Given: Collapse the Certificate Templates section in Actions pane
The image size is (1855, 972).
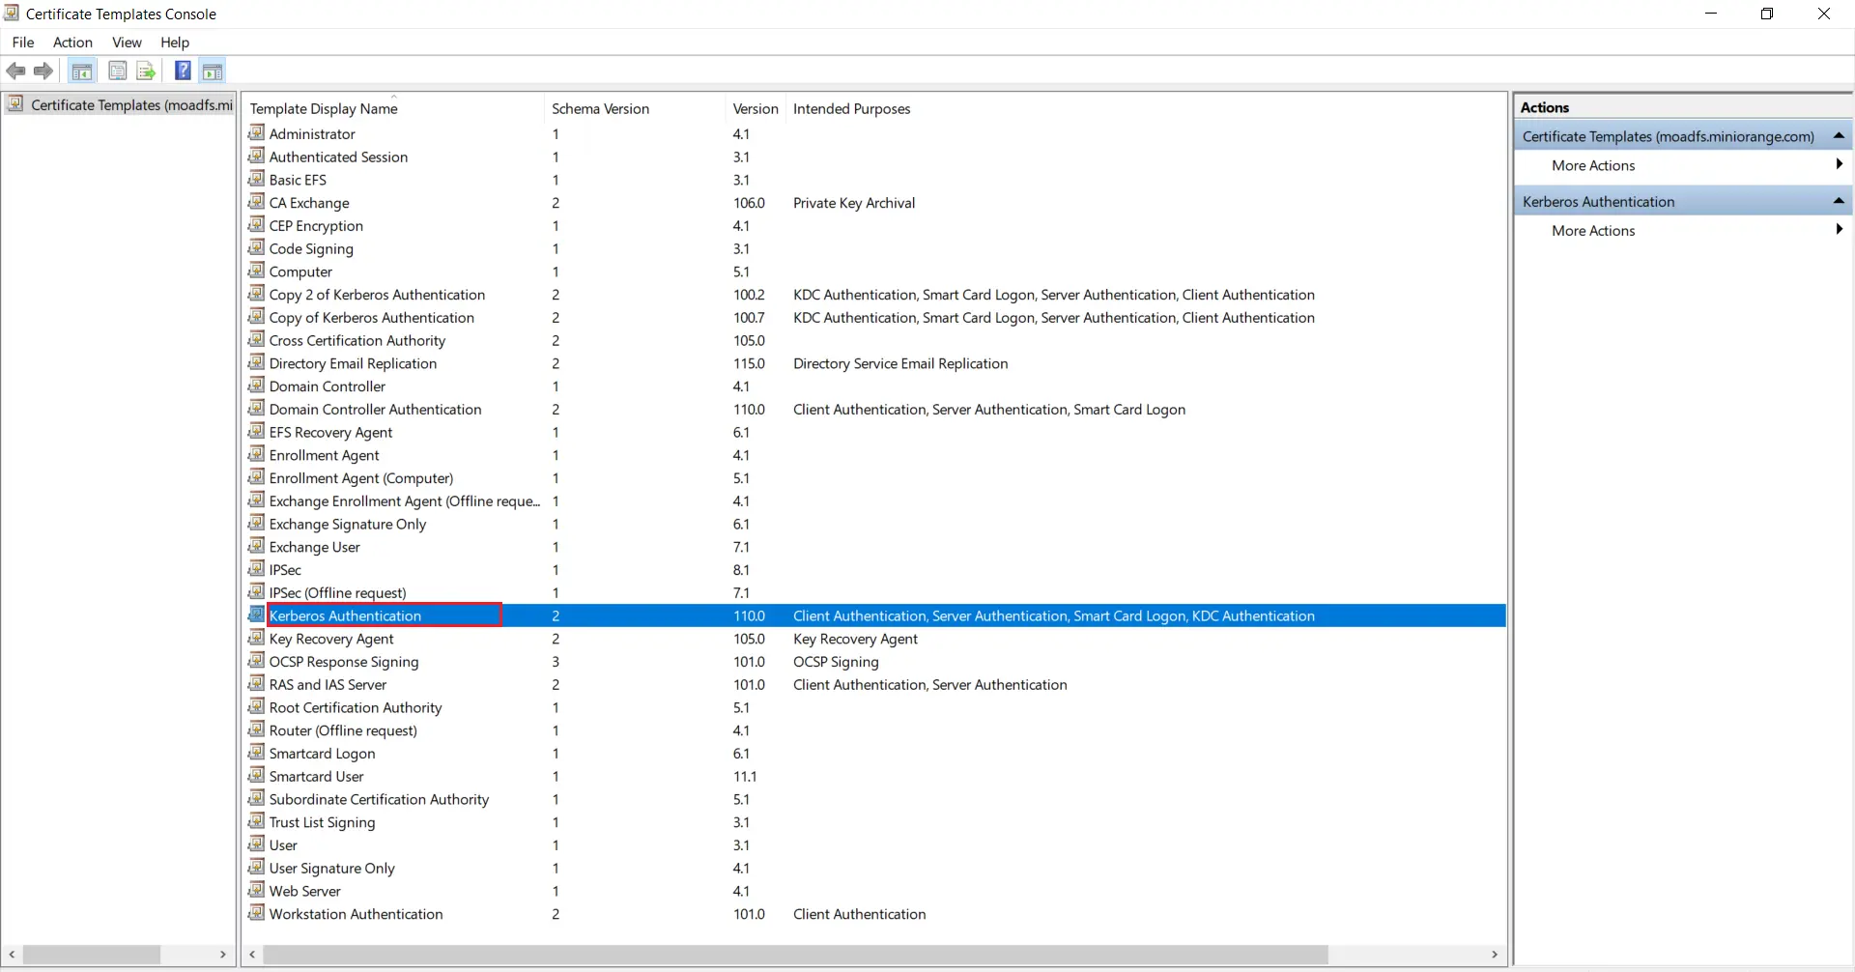Looking at the screenshot, I should 1839,135.
